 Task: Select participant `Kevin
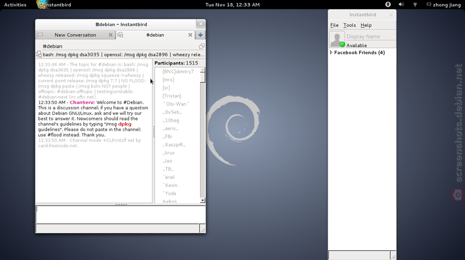click(x=170, y=185)
